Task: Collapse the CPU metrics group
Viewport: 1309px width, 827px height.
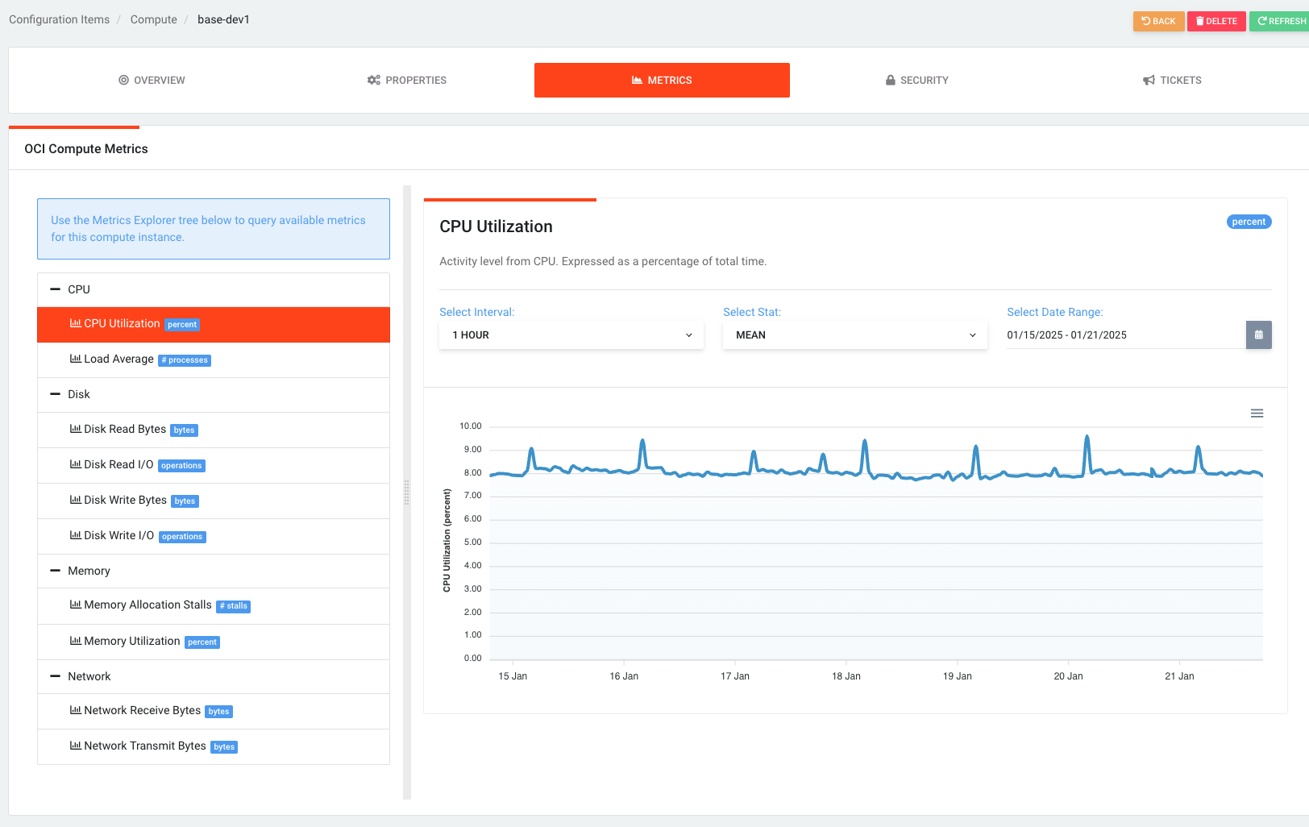Action: click(x=55, y=289)
